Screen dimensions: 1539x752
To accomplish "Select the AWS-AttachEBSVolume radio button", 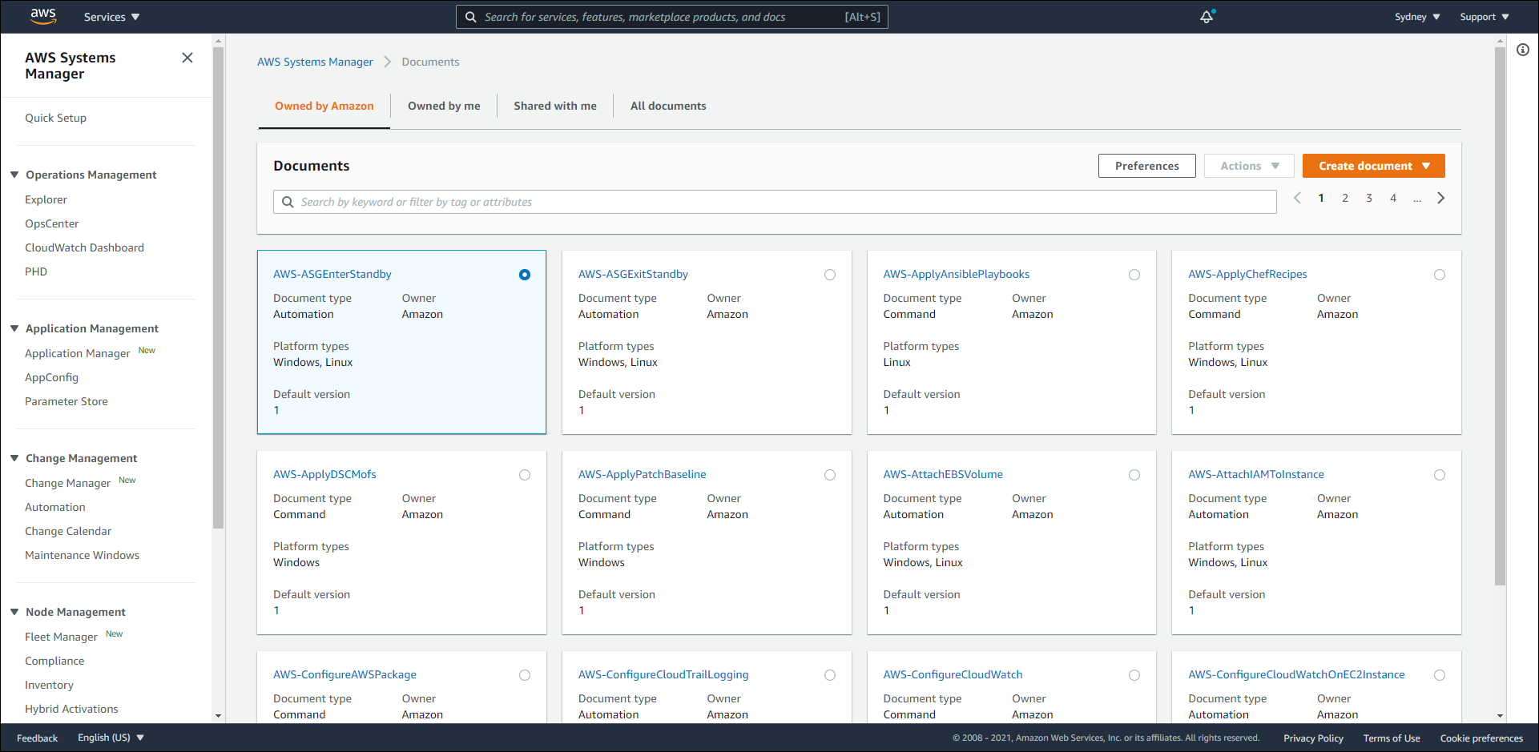I will (1134, 475).
